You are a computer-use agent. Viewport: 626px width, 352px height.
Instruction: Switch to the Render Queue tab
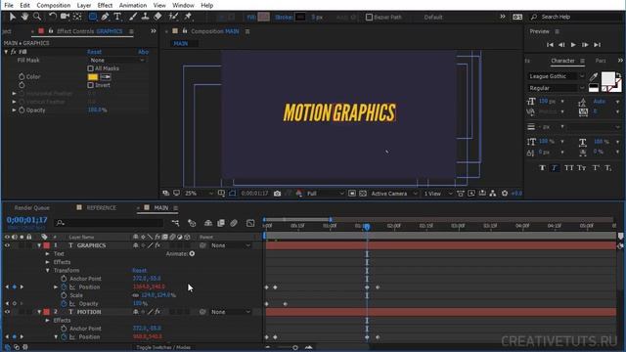tap(32, 208)
